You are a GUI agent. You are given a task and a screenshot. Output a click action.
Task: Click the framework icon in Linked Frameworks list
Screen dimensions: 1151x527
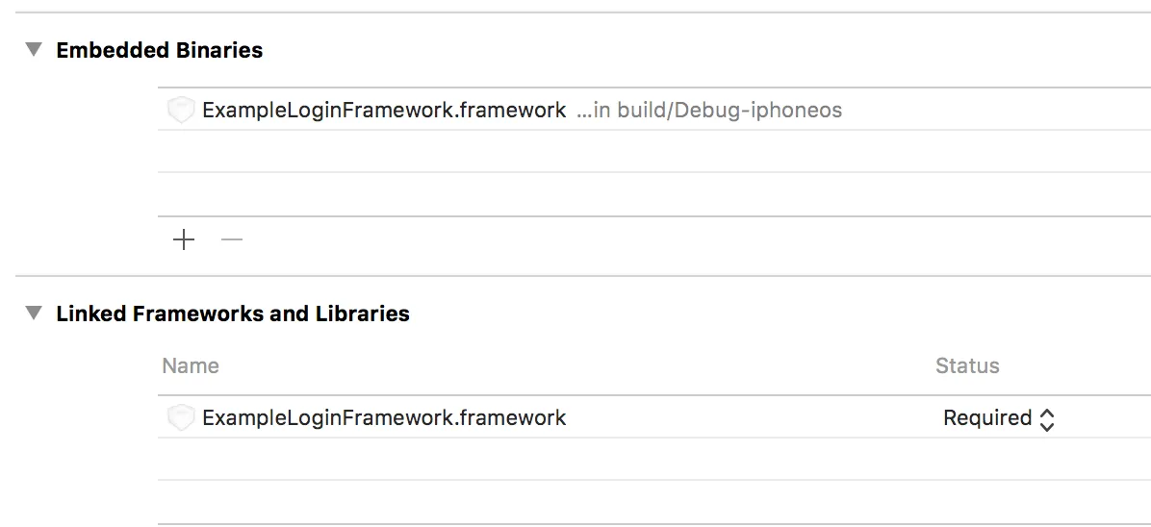pos(181,418)
